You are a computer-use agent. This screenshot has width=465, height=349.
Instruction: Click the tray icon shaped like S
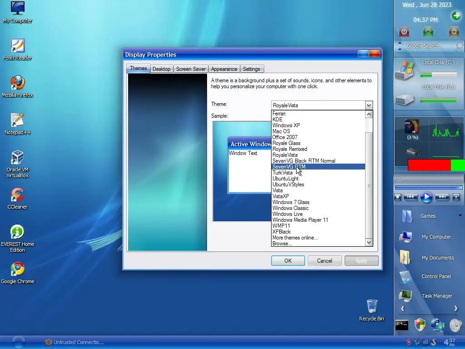[434, 342]
